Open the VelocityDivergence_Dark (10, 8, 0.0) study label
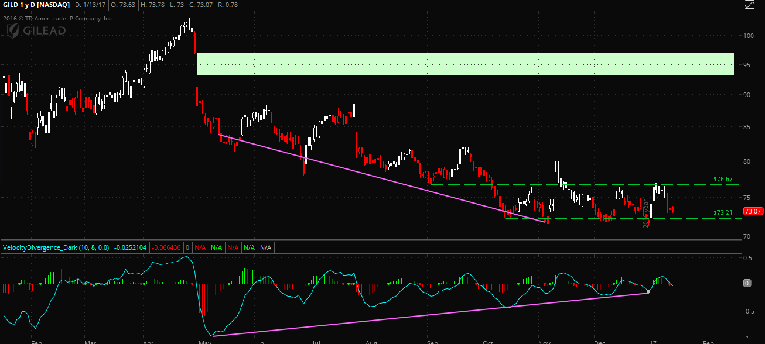 56,248
